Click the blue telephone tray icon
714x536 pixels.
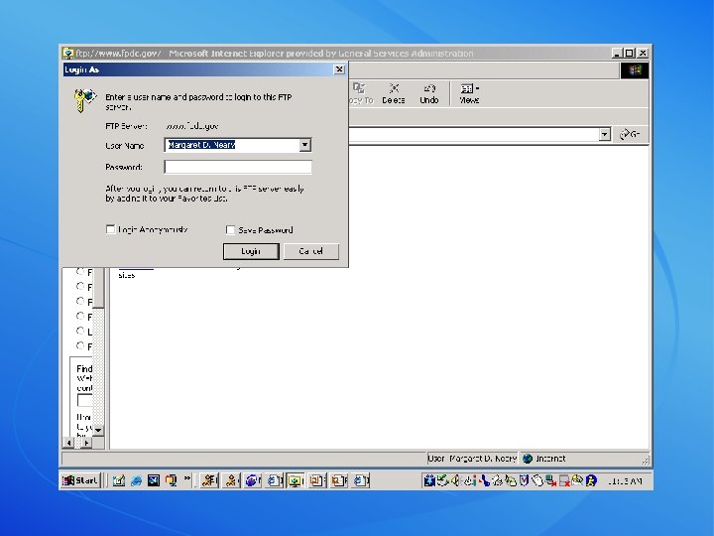point(485,480)
